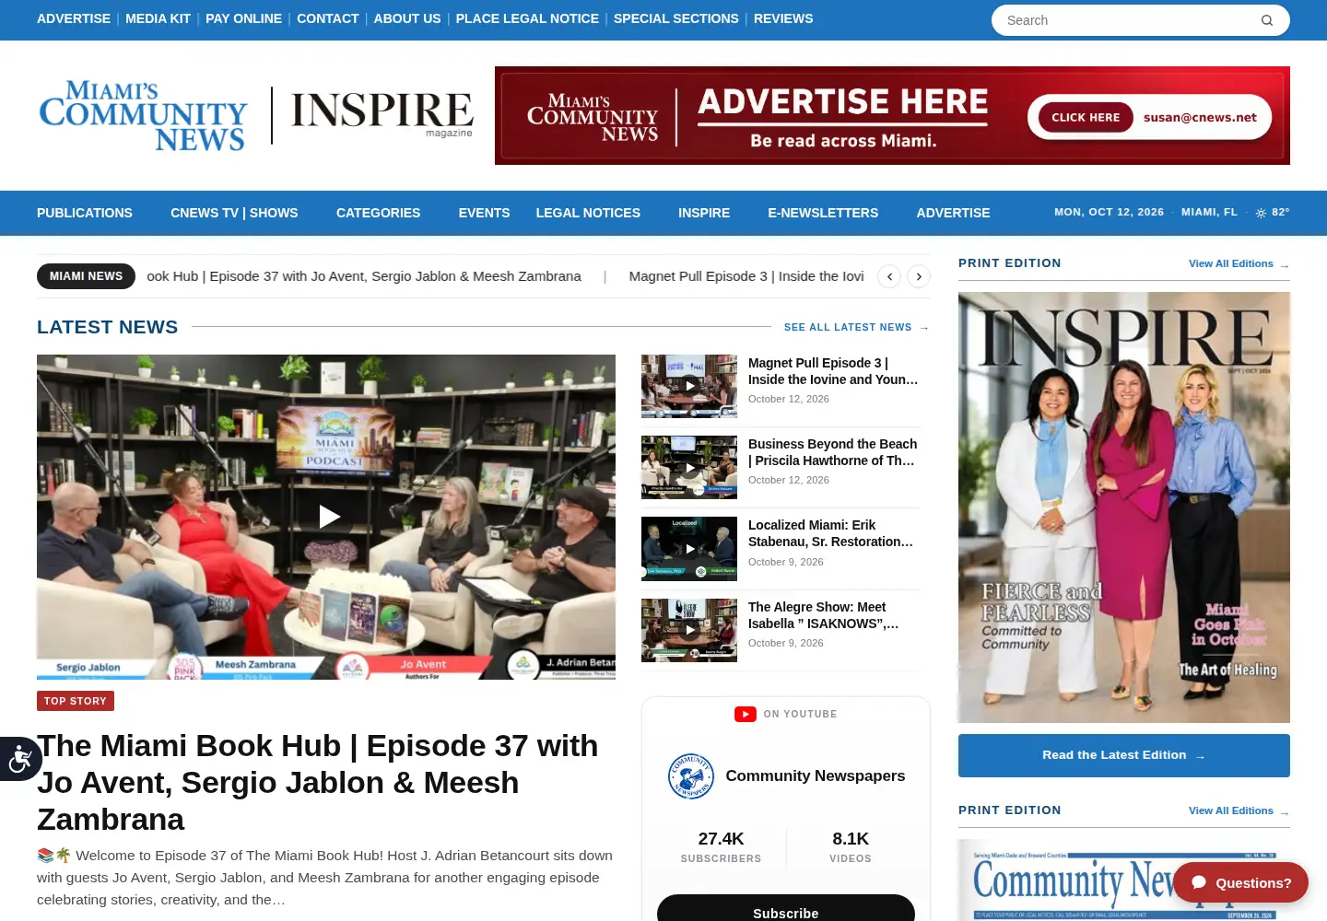Viewport: 1327px width, 921px height.
Task: Open Place Legal Notice link
Action: (x=527, y=18)
